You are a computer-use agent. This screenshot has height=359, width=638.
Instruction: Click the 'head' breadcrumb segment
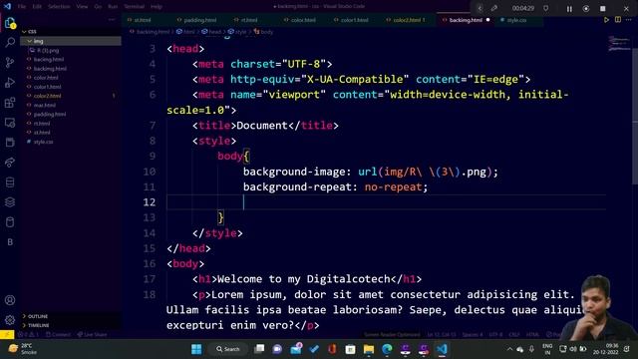click(211, 32)
